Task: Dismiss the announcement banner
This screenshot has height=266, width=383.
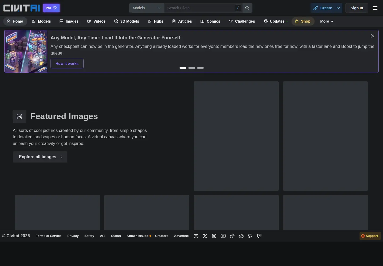Action: [373, 36]
